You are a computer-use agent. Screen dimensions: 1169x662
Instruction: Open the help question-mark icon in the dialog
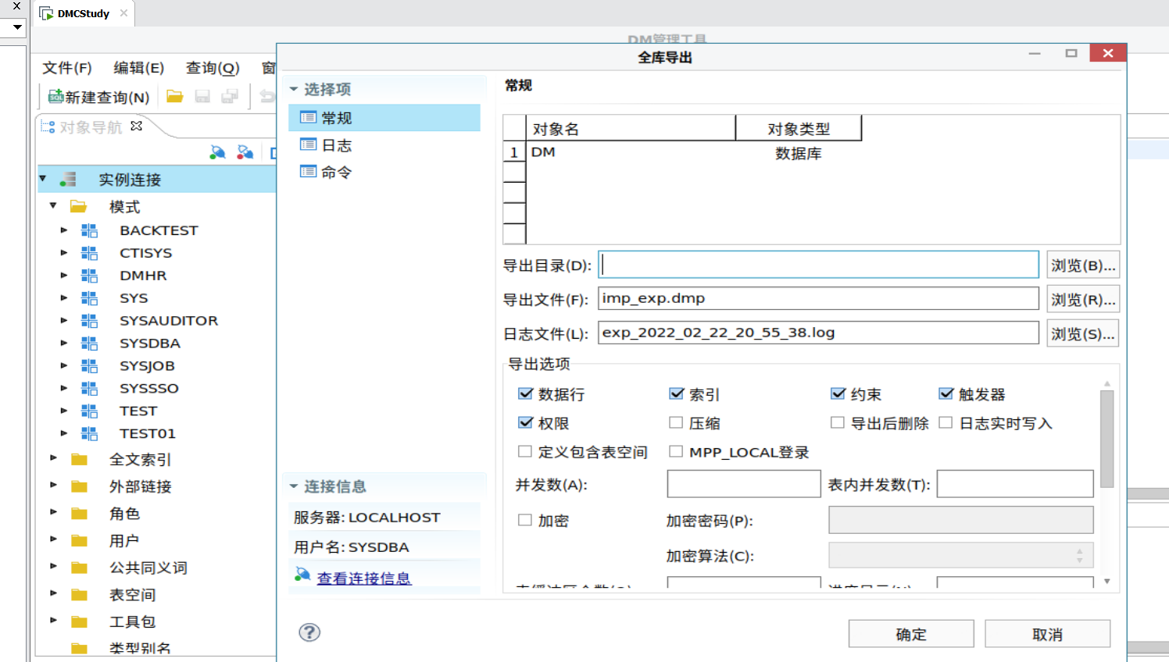coord(309,633)
